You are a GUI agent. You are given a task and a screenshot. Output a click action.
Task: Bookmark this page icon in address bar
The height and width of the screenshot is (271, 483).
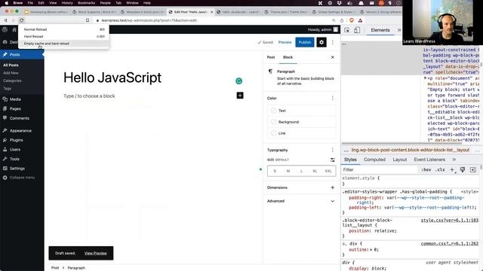pyautogui.click(x=88, y=20)
